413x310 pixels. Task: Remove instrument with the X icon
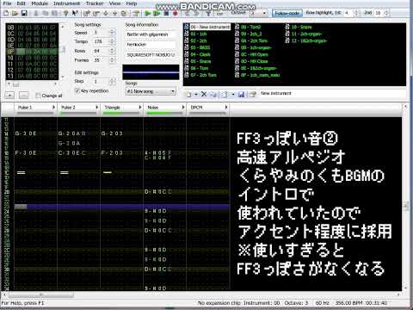204,94
